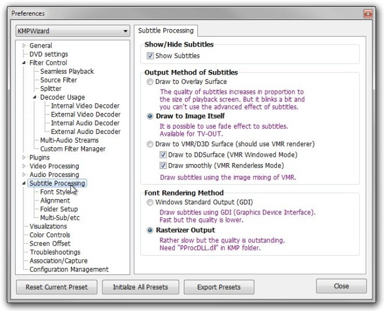
Task: Disable Draw to DDSurface checkbox
Action: tap(163, 155)
